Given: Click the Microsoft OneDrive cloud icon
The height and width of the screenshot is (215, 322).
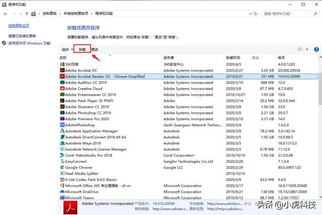Looking at the screenshot, I should click(62, 191).
